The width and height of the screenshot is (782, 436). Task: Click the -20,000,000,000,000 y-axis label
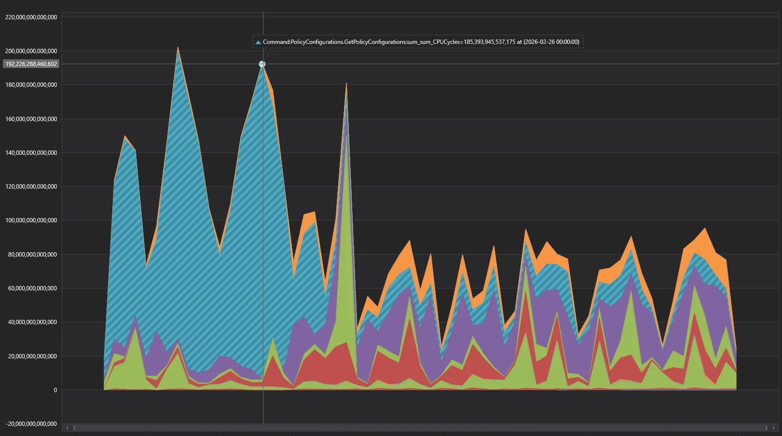31,424
